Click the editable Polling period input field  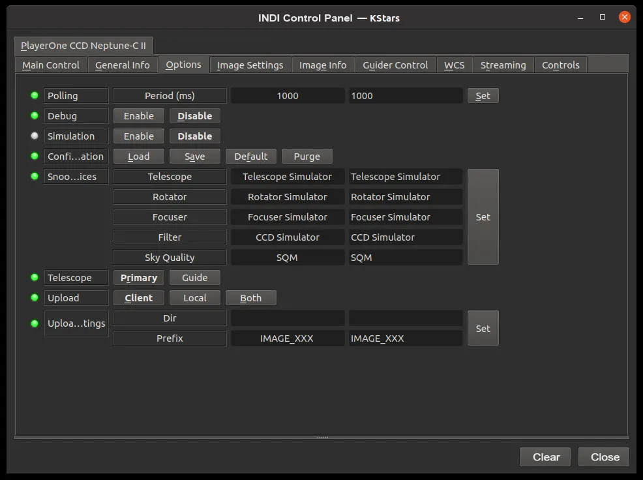406,96
